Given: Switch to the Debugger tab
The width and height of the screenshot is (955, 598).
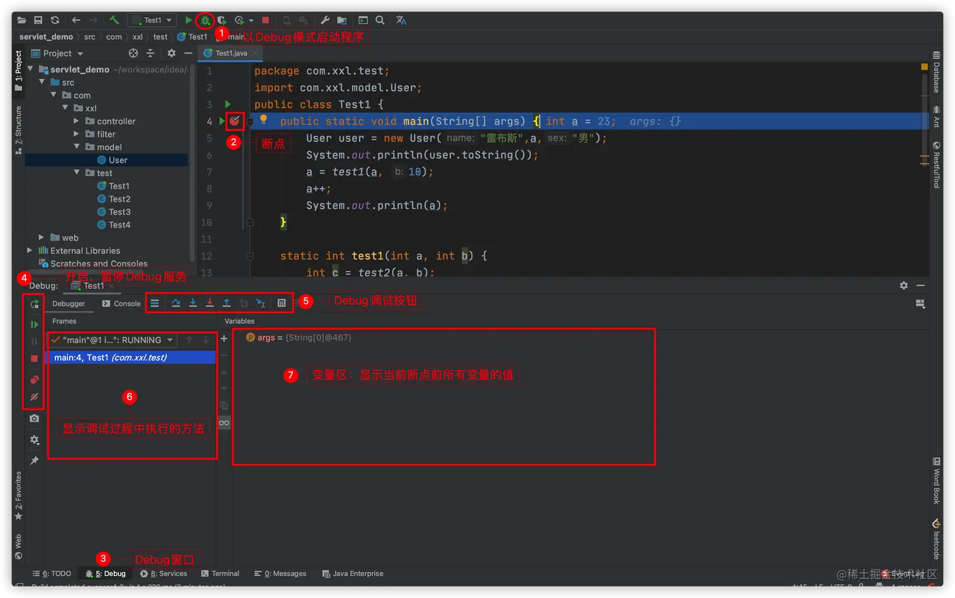Looking at the screenshot, I should (68, 304).
